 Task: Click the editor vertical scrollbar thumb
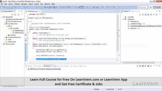pos(117,33)
